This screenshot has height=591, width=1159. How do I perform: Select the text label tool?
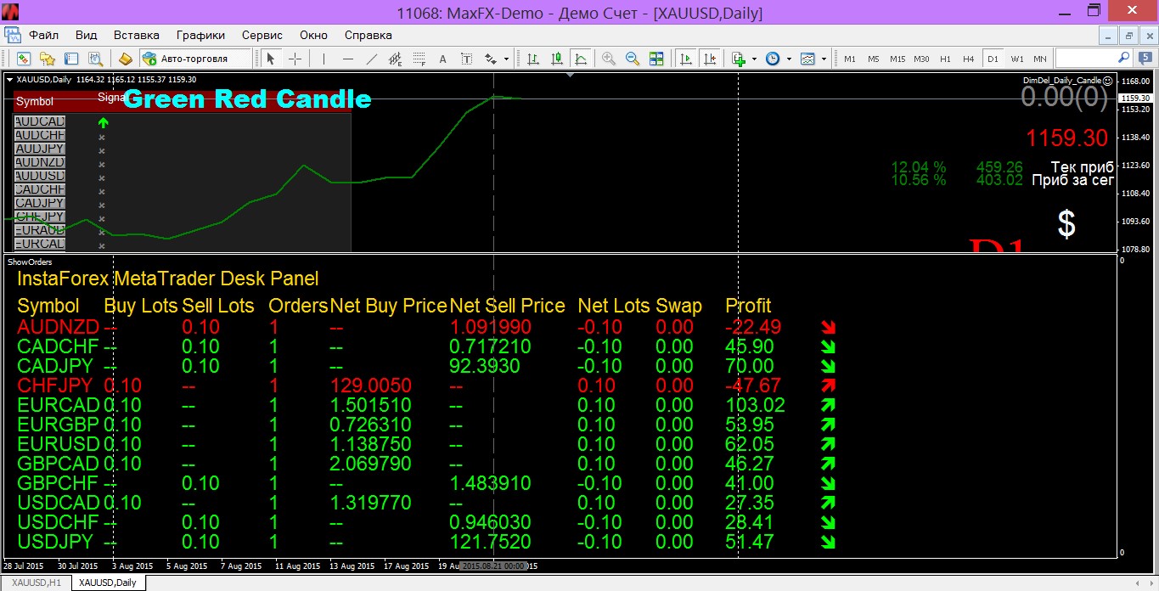tap(466, 59)
